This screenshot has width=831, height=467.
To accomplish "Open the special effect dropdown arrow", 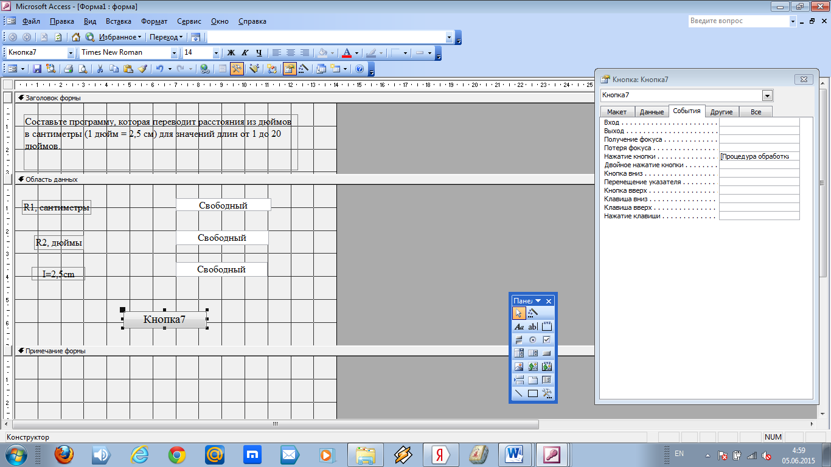I will pyautogui.click(x=429, y=53).
